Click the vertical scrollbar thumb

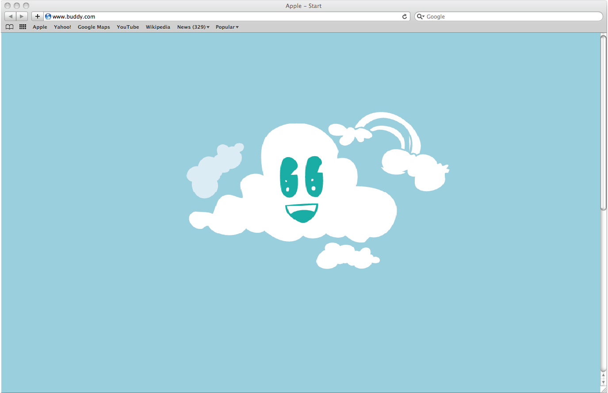604,123
